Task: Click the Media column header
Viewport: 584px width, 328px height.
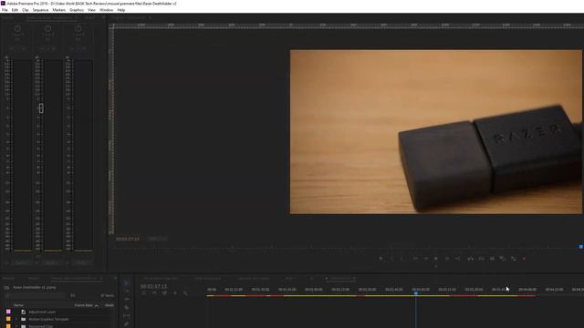Action: point(109,305)
